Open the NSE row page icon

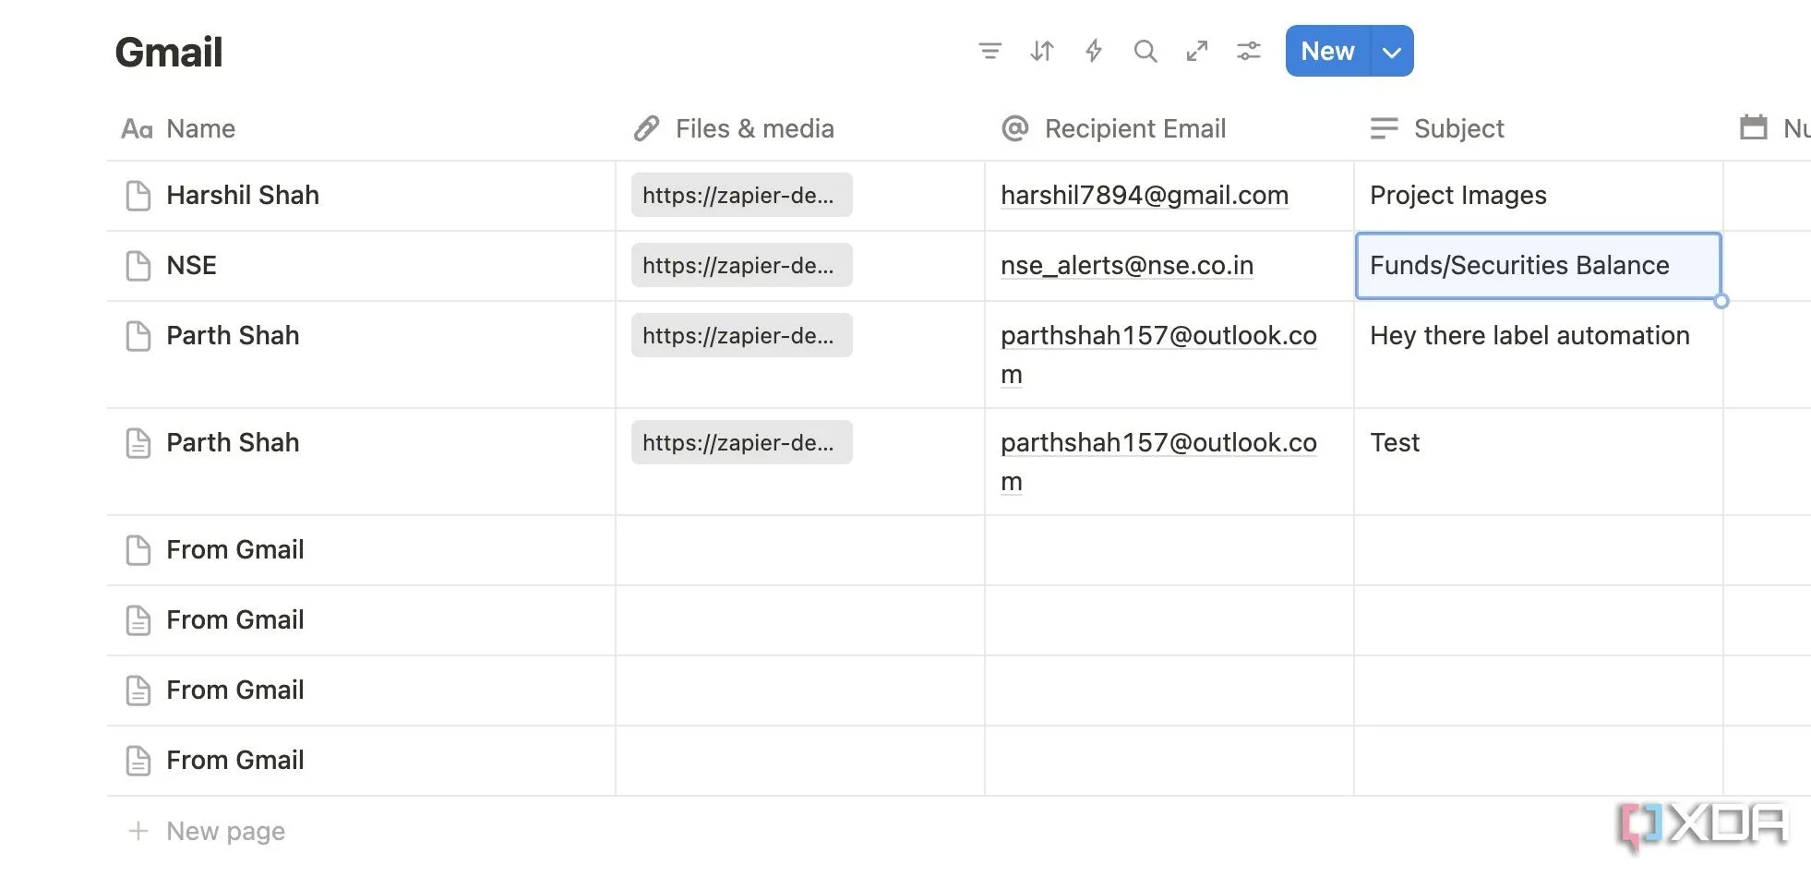click(x=138, y=266)
